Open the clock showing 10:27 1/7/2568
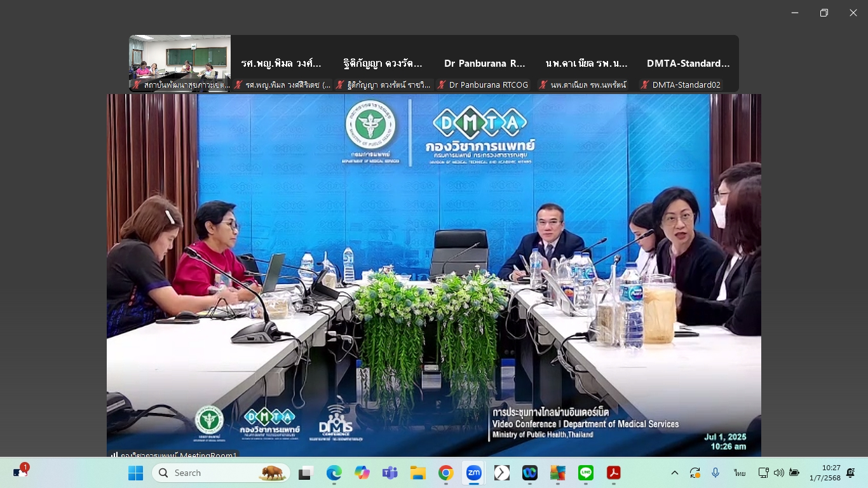The image size is (868, 488). click(x=825, y=473)
